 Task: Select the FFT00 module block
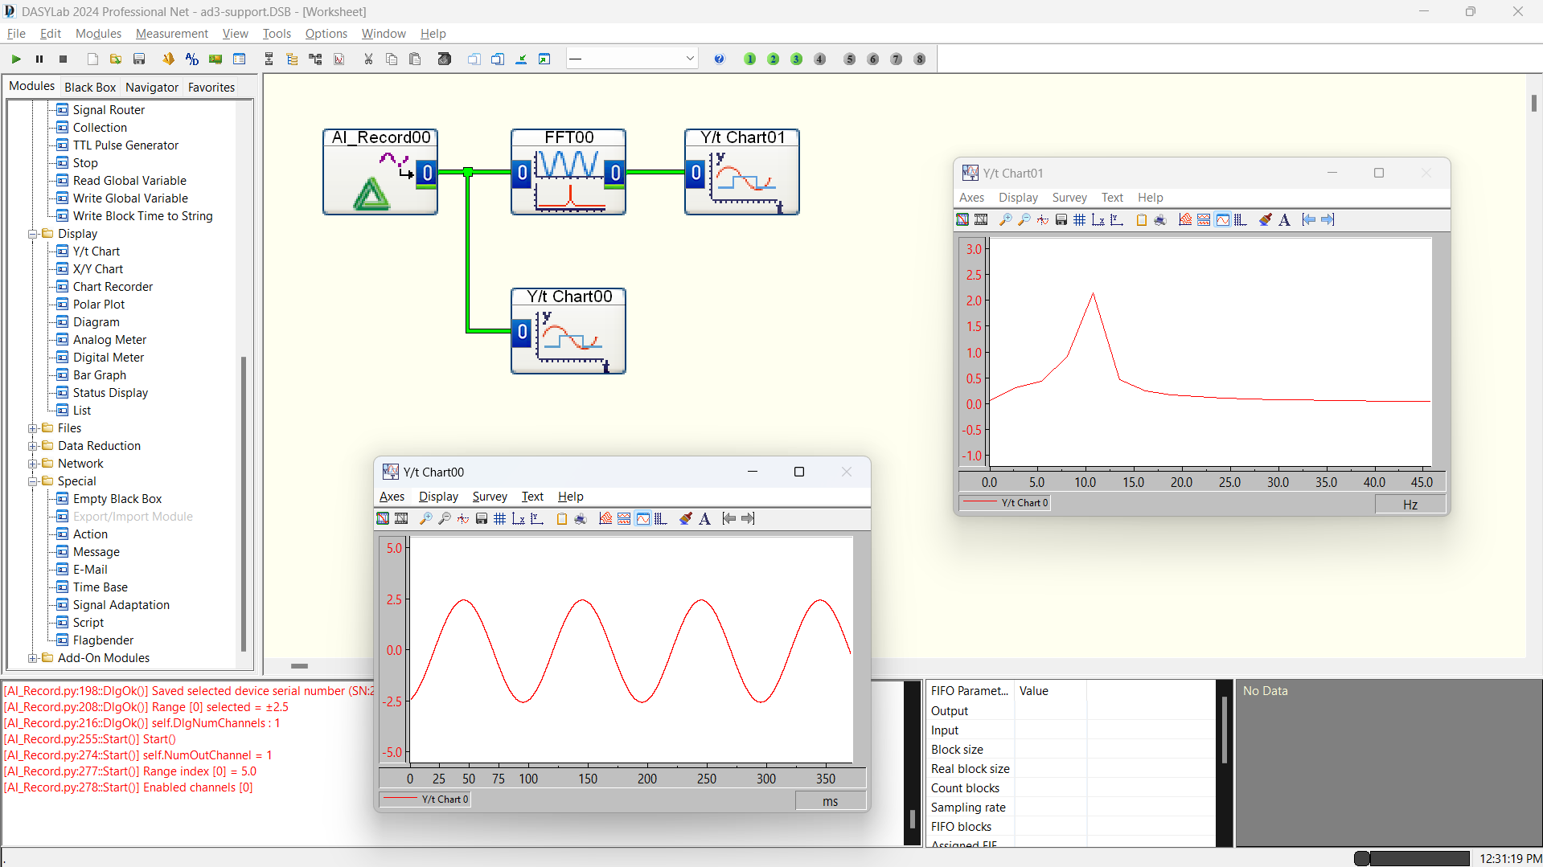click(568, 171)
